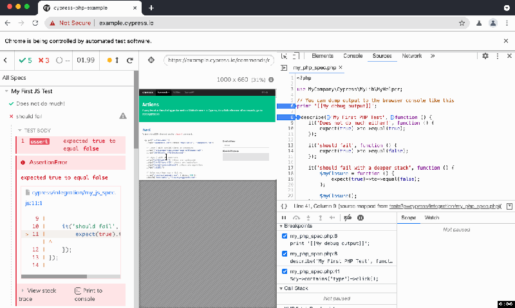The width and height of the screenshot is (515, 308).
Task: Deactivate breakpoints icon in debugger toolbar
Action: tap(348, 217)
